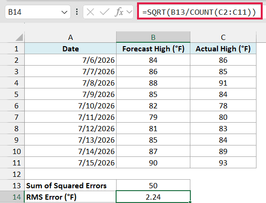The image size is (266, 203).
Task: Open the Name Box dropdown arrow
Action: coord(64,12)
